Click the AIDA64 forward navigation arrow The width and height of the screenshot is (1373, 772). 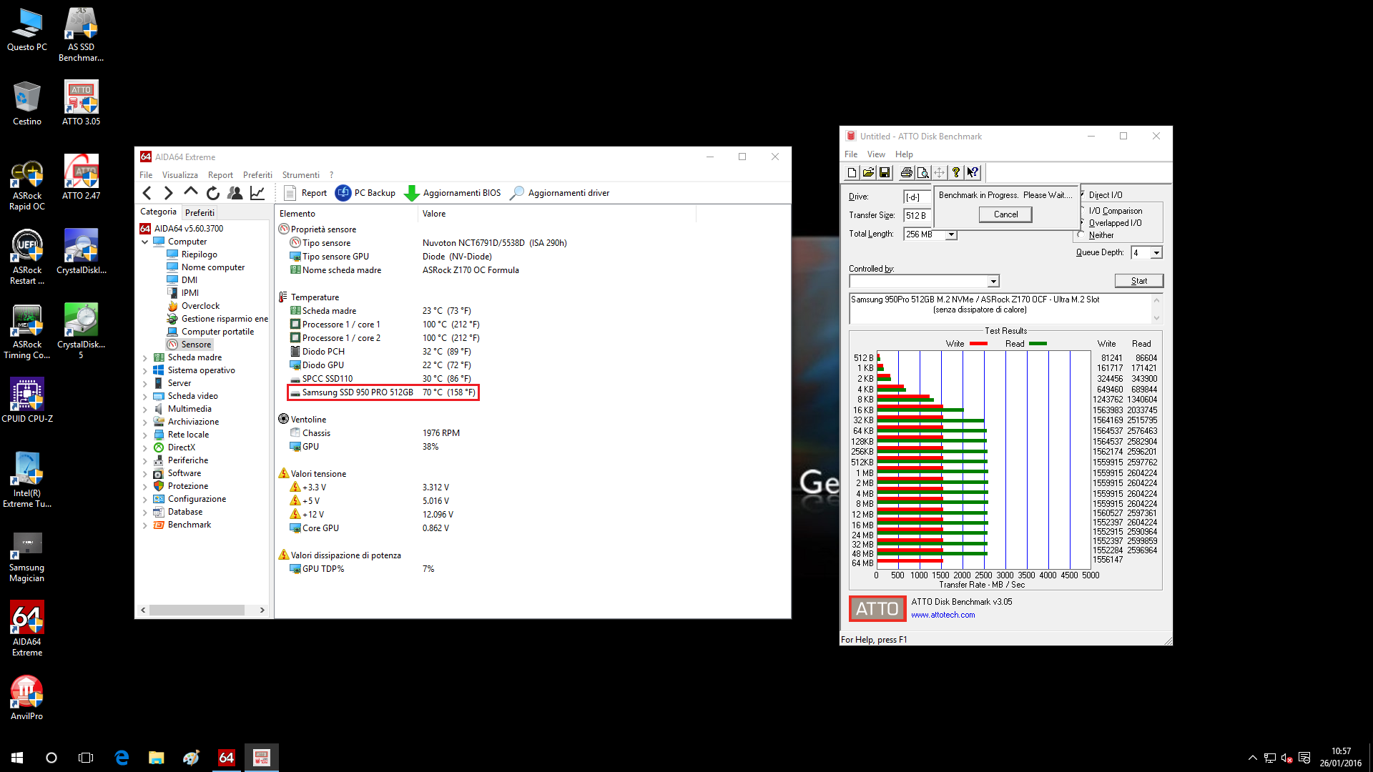tap(169, 193)
